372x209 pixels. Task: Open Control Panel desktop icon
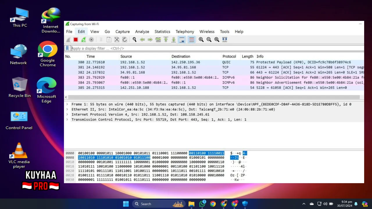coord(19,120)
